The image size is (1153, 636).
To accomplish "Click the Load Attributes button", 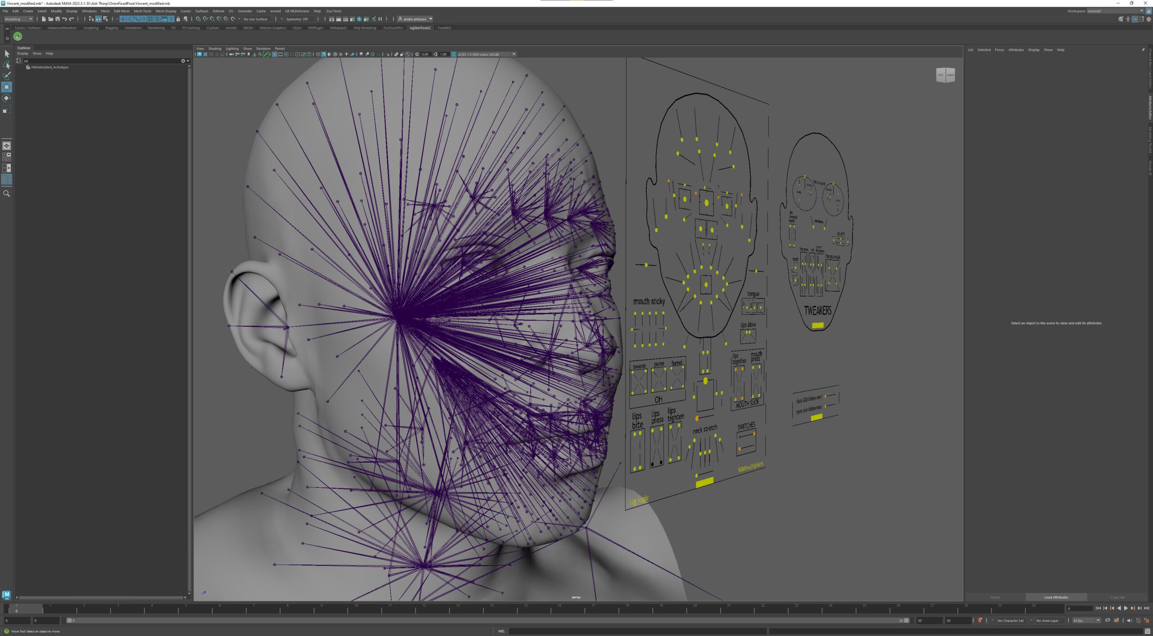I will click(1056, 597).
